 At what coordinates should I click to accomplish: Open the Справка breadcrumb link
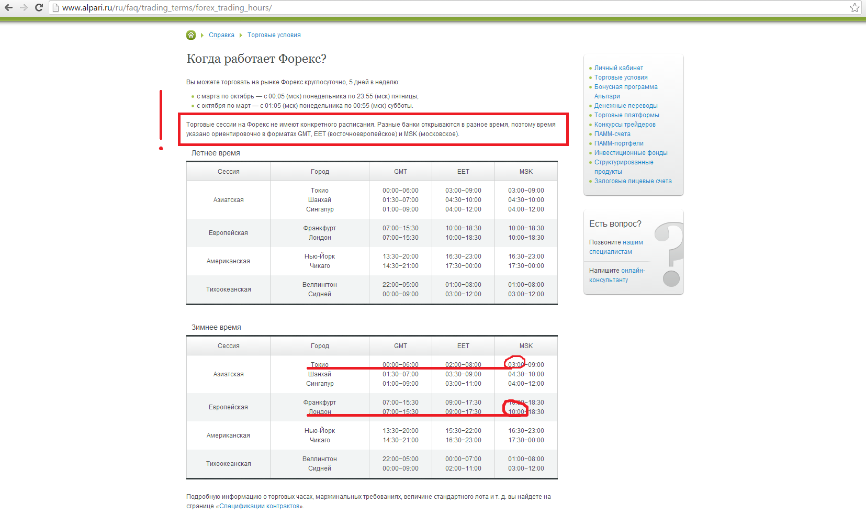pos(221,35)
